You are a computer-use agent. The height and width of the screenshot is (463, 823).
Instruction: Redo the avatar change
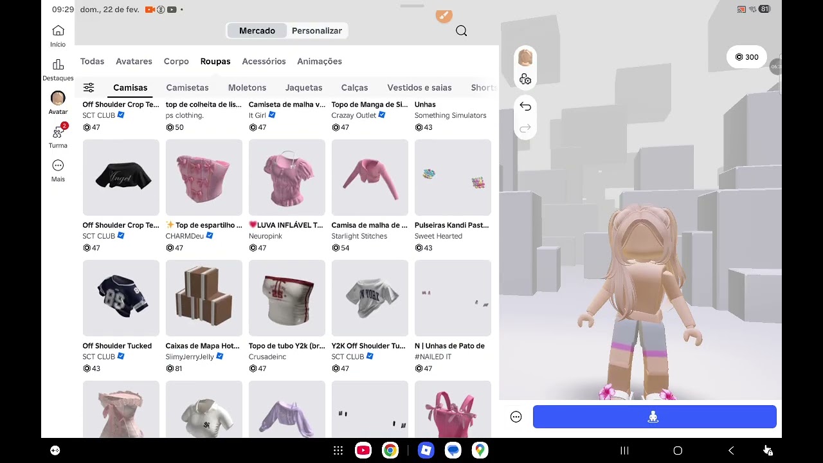click(525, 129)
